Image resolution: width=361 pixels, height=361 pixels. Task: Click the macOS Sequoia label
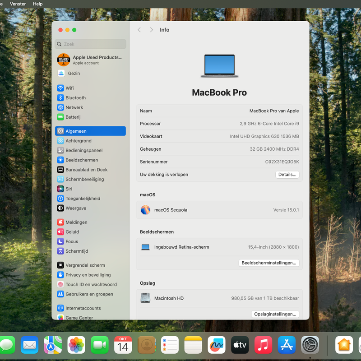pos(171,210)
